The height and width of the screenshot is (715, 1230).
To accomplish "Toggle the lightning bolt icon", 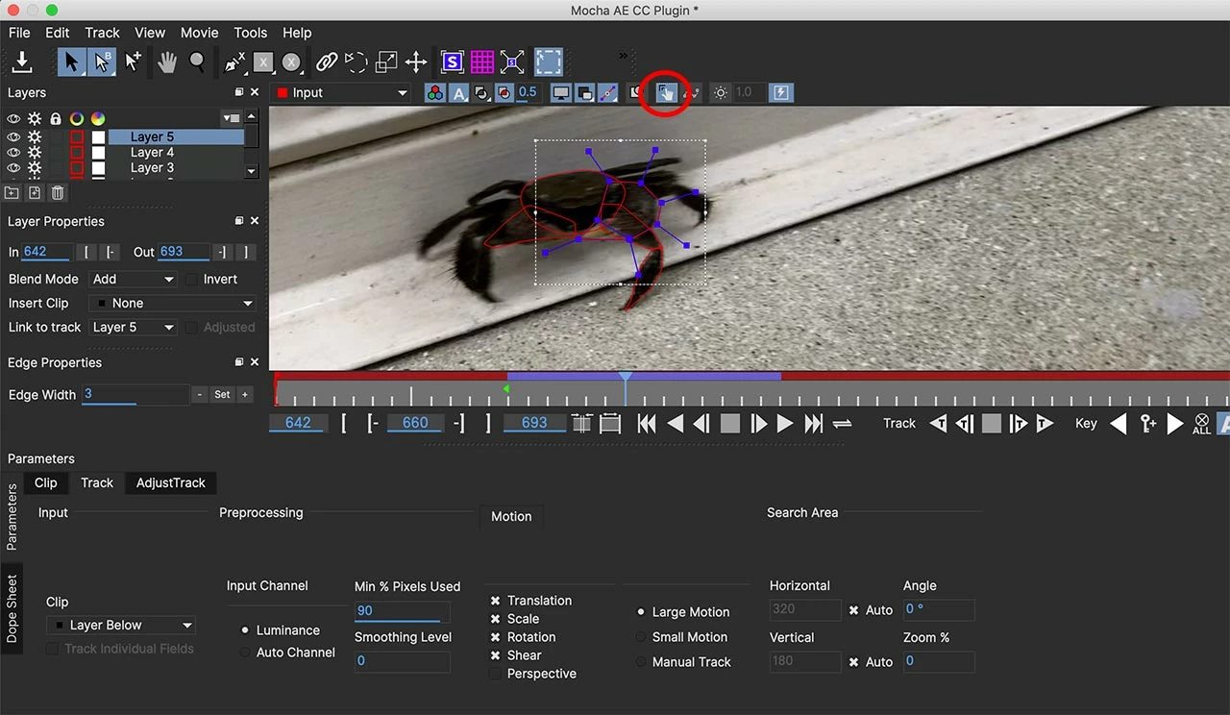I will tap(781, 93).
